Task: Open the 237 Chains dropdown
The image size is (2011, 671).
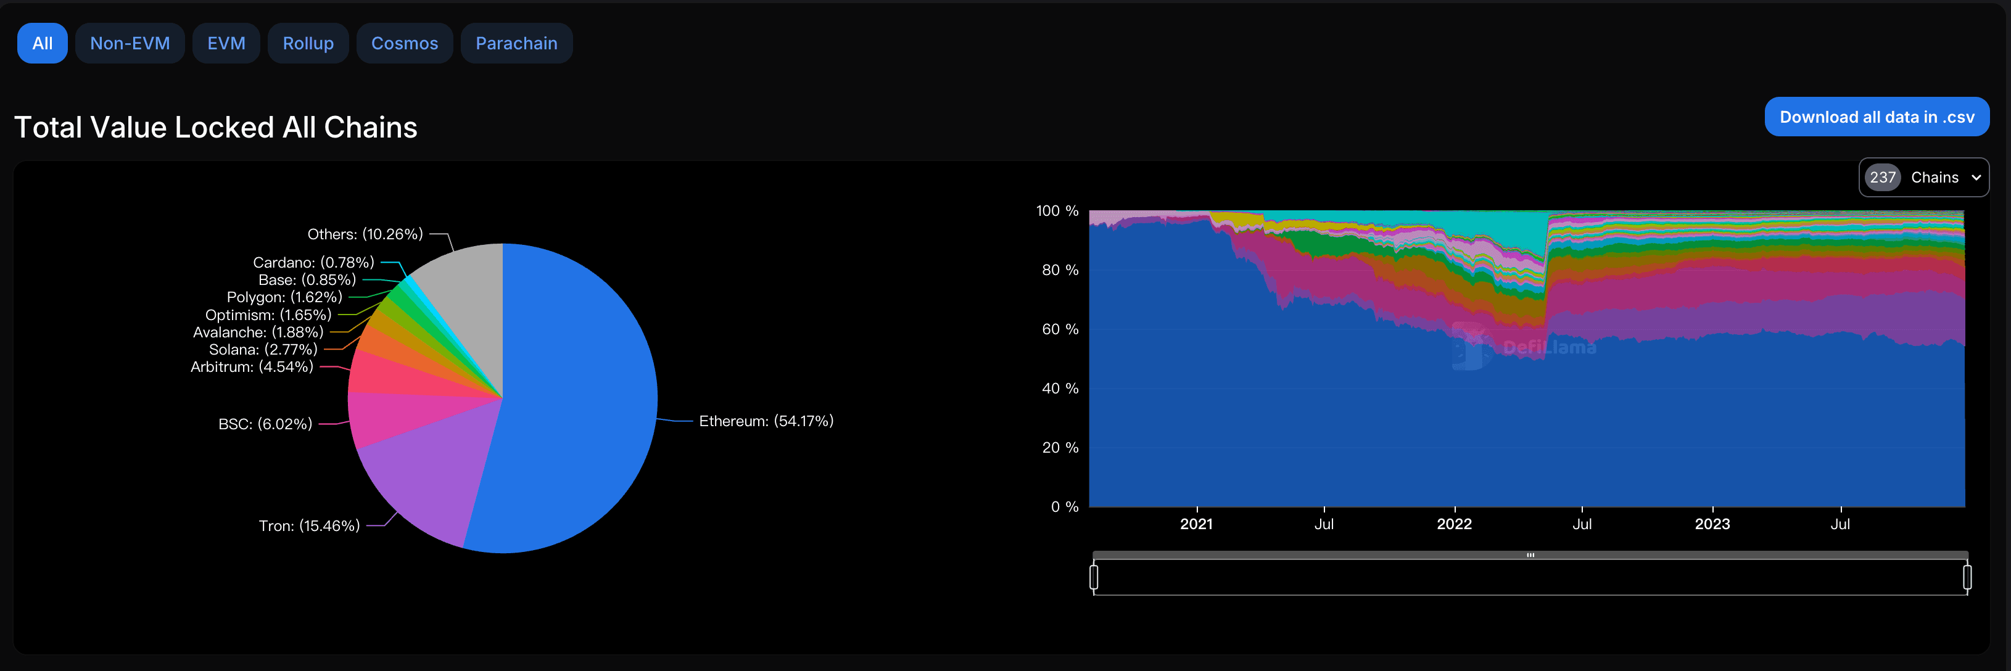Action: click(x=1923, y=177)
